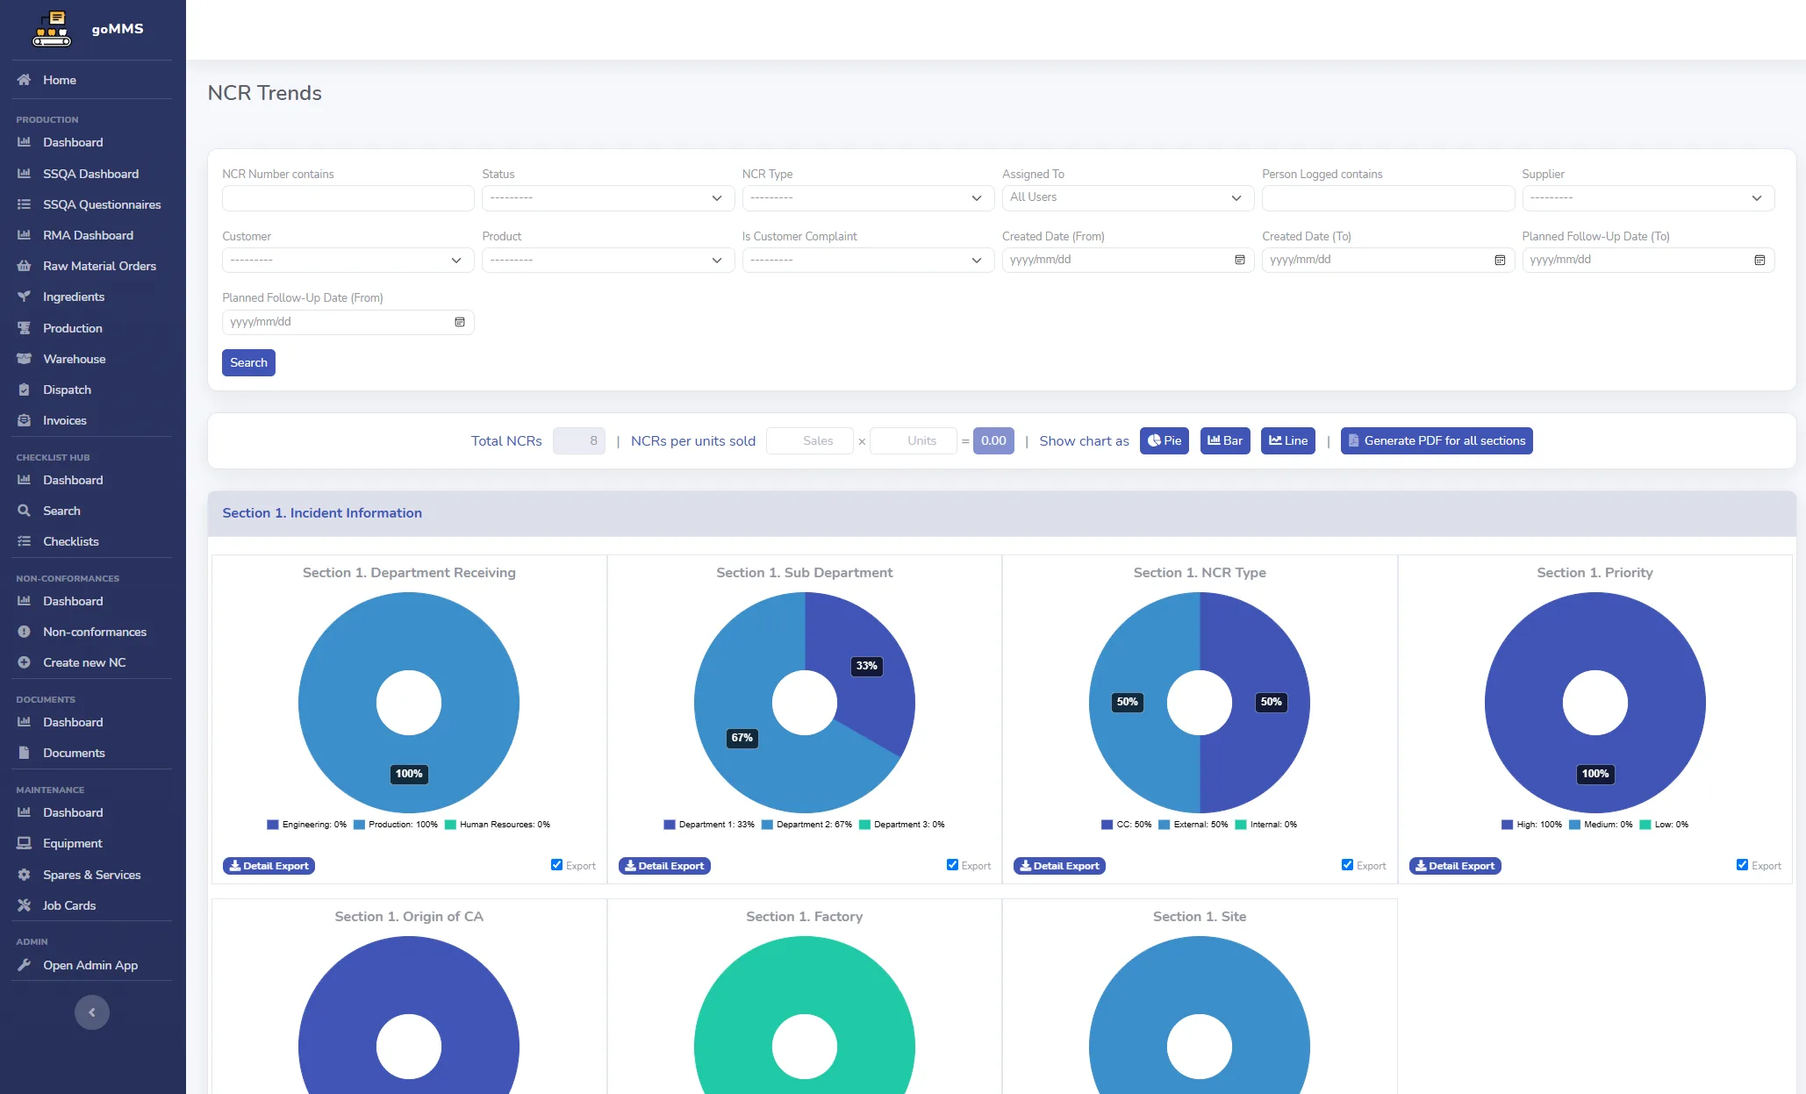Open the NCR Type dropdown

pos(868,198)
